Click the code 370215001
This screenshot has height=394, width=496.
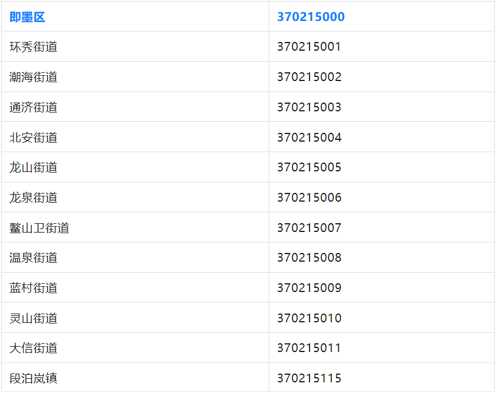coord(309,47)
